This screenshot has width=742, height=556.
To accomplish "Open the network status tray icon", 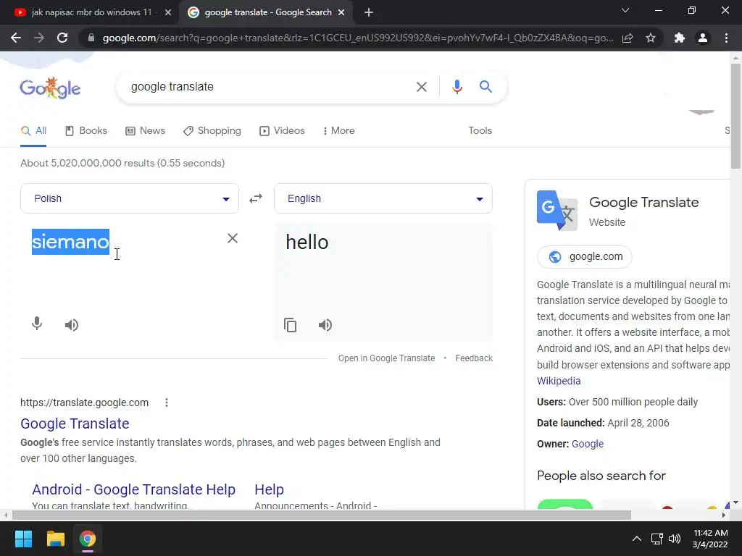I will click(656, 539).
